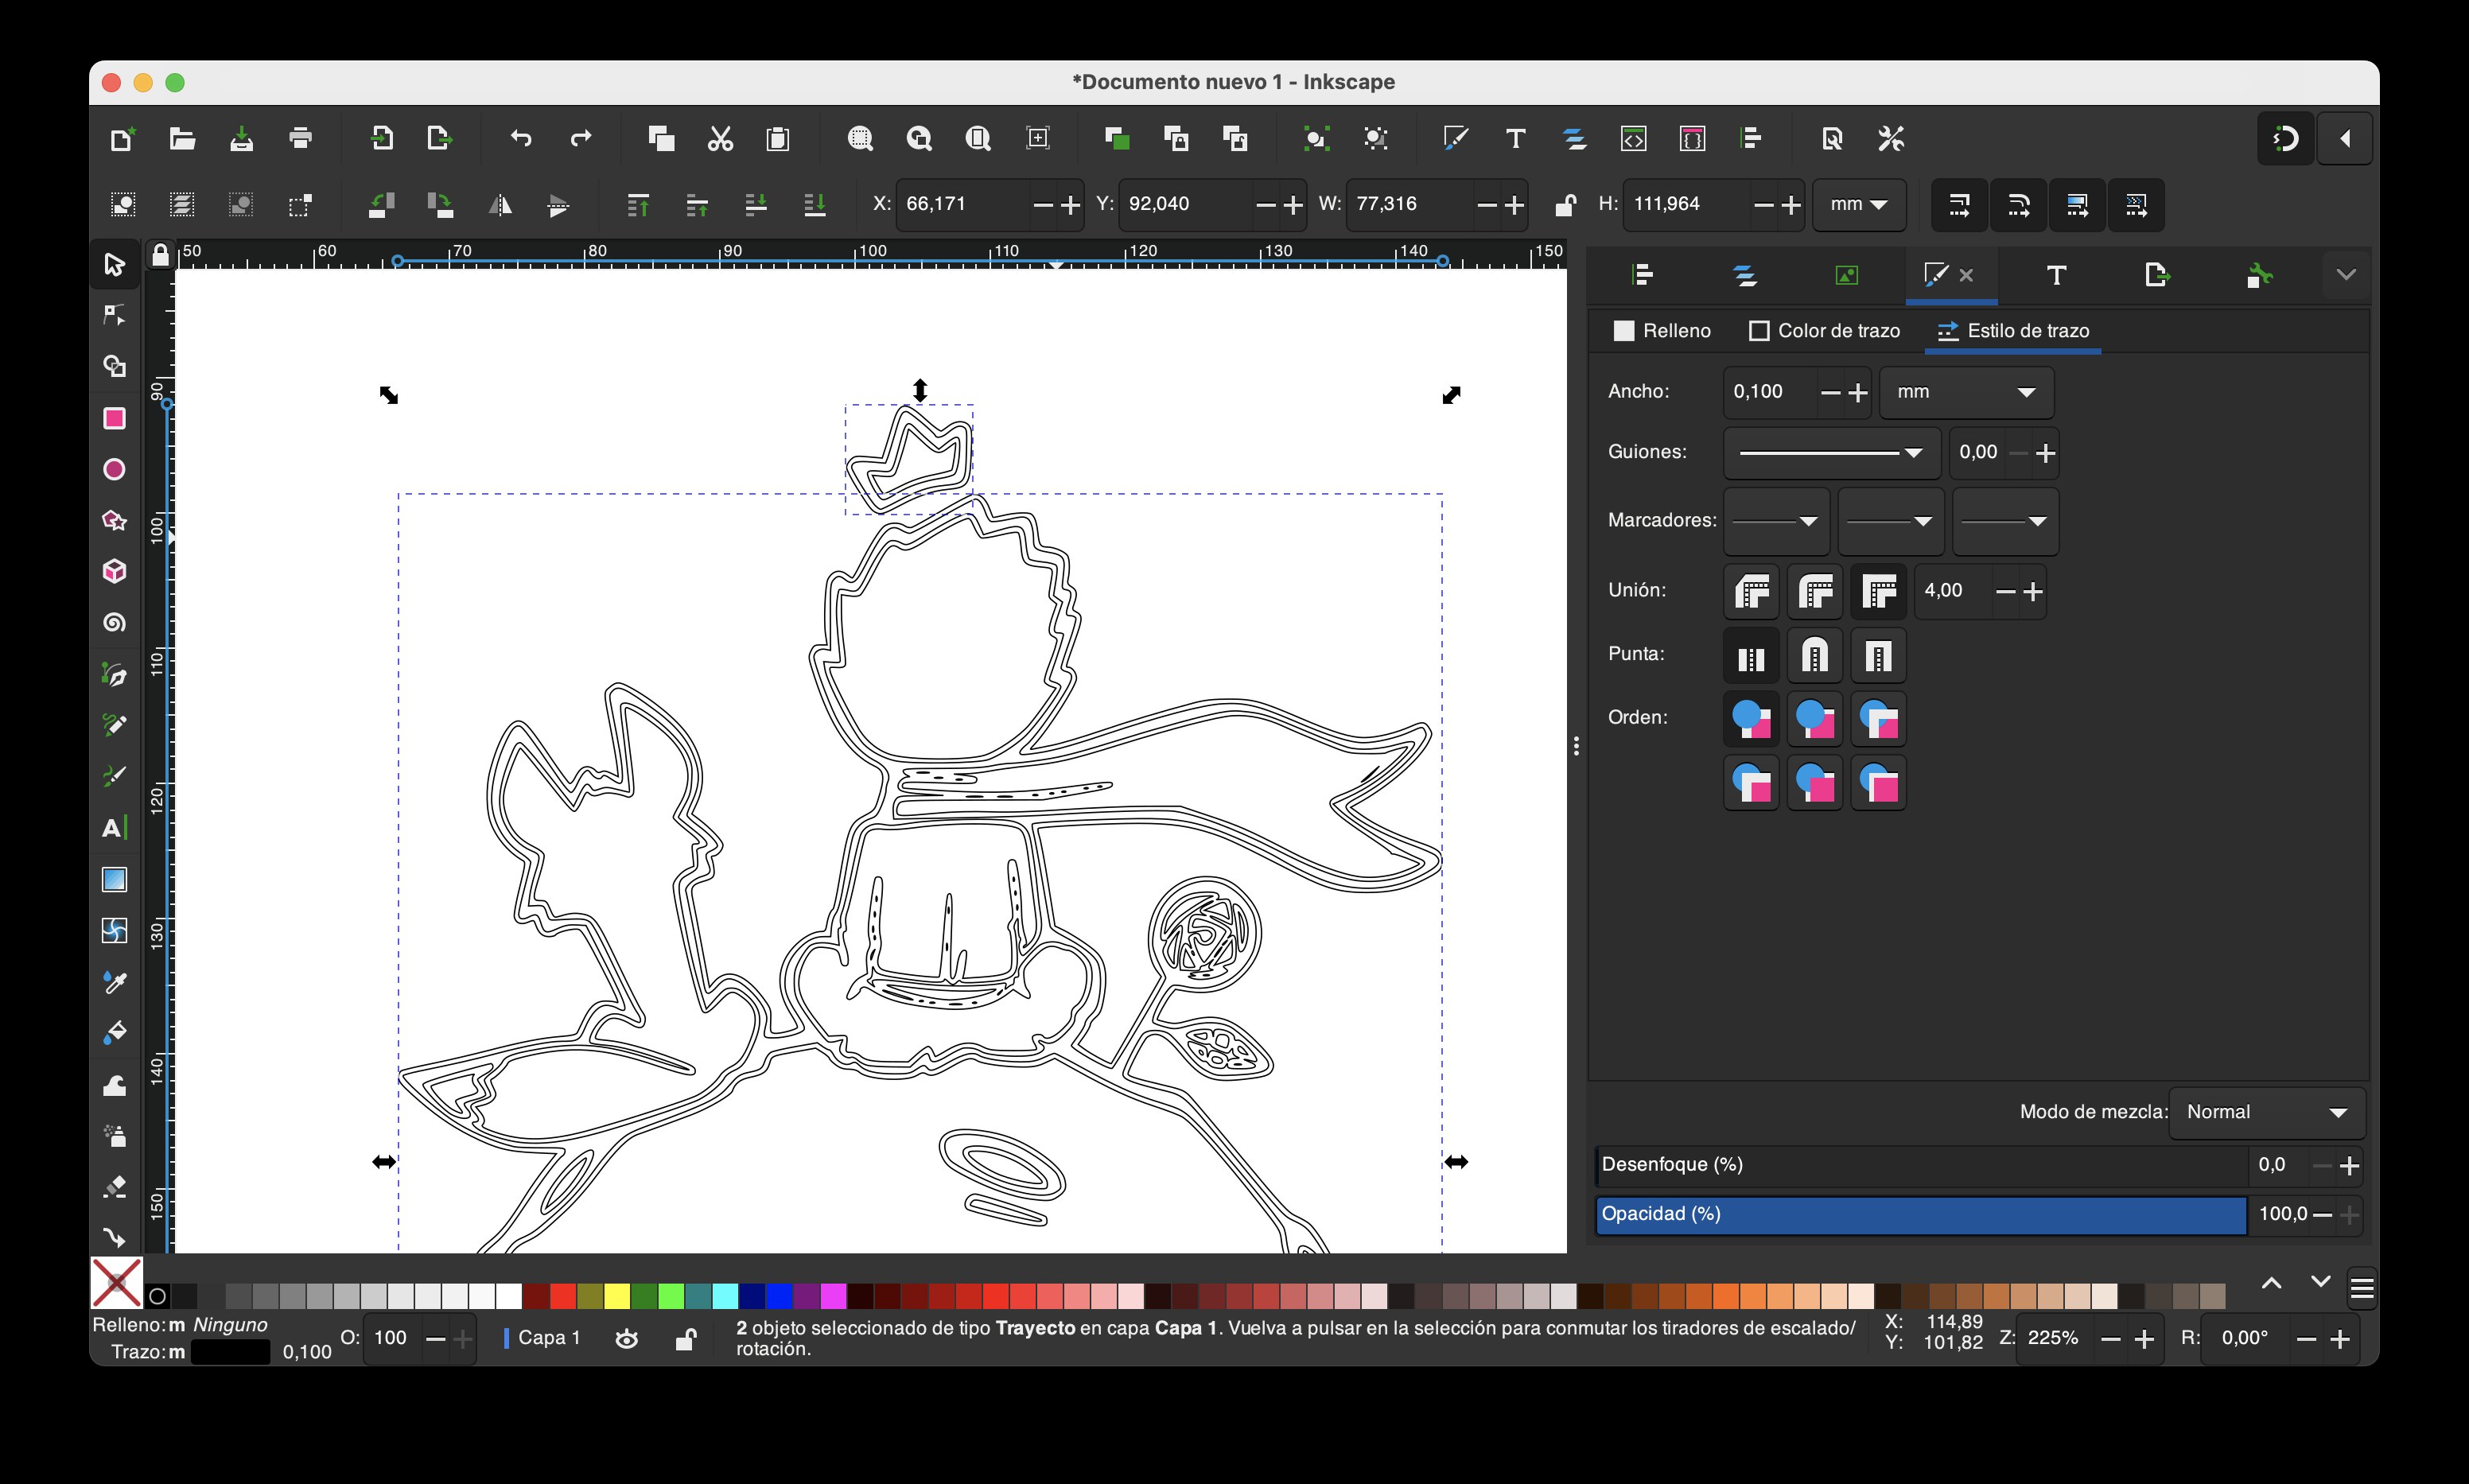Select the round cap Punta option
Viewport: 2469px width, 1484px height.
[1814, 656]
